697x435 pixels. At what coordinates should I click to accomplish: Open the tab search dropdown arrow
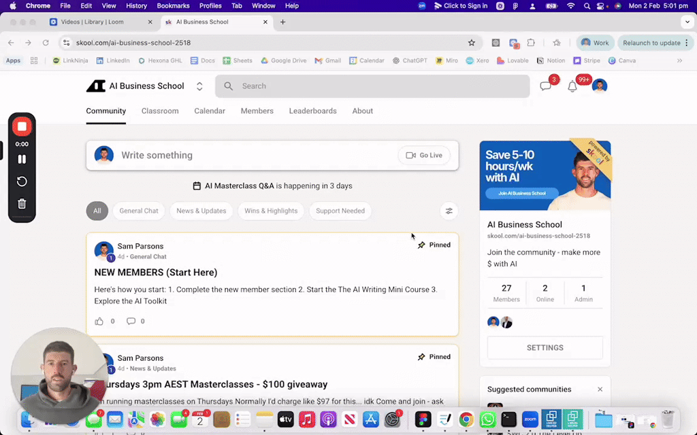pyautogui.click(x=687, y=21)
